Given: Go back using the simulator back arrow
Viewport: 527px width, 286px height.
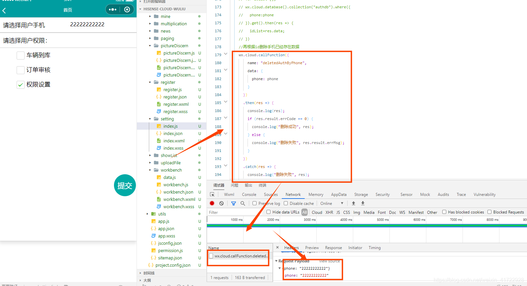Looking at the screenshot, I should [x=4, y=11].
